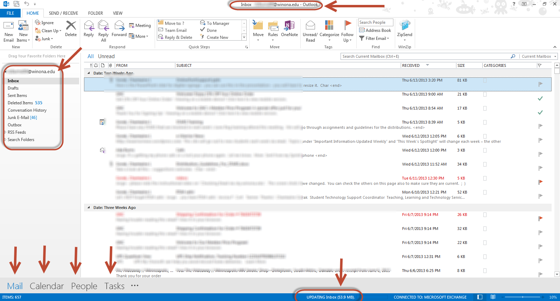560x301 pixels.
Task: Toggle the red flag on 12:30 PM message
Action: (x=540, y=182)
